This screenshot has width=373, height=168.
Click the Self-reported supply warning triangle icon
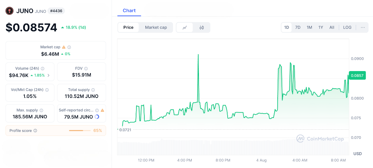coord(102,110)
